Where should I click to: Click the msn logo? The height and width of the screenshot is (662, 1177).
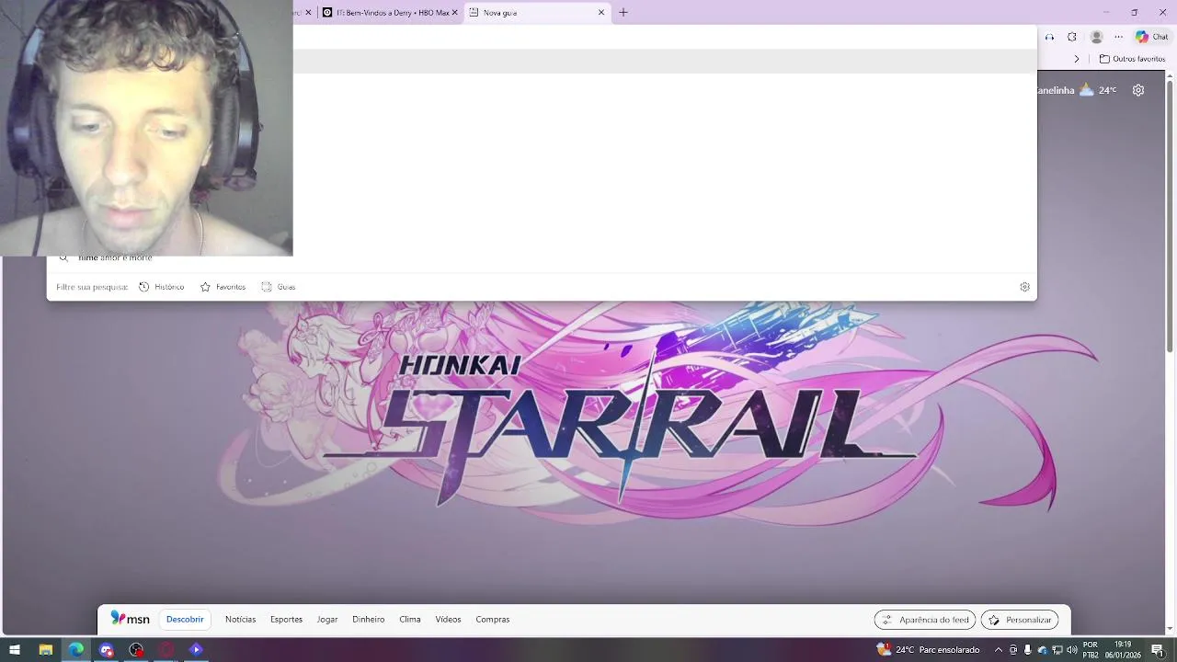(130, 619)
